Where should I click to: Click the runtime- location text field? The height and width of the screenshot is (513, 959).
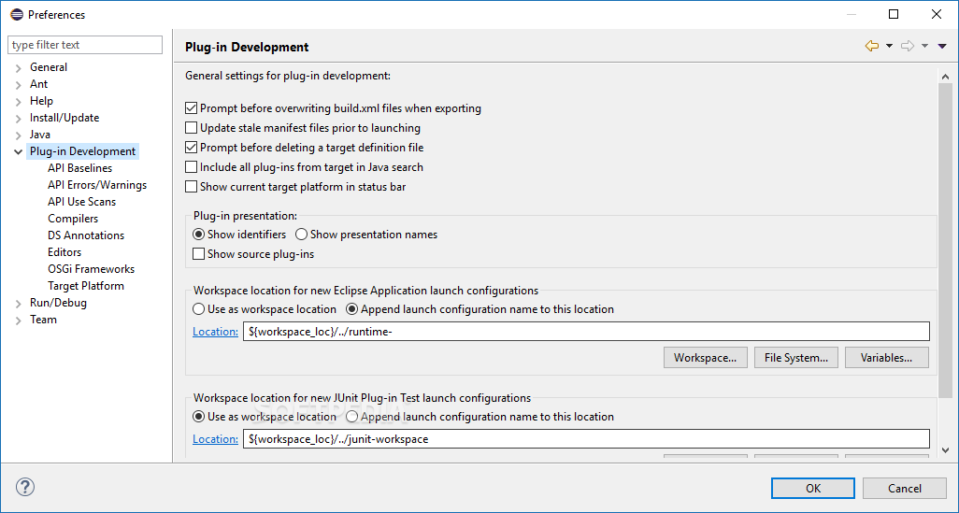pyautogui.click(x=586, y=332)
